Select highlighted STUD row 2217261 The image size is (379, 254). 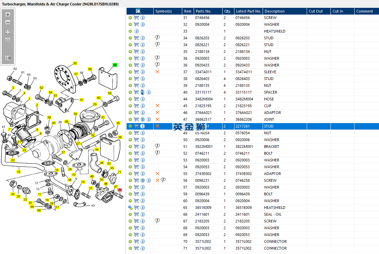point(252,126)
